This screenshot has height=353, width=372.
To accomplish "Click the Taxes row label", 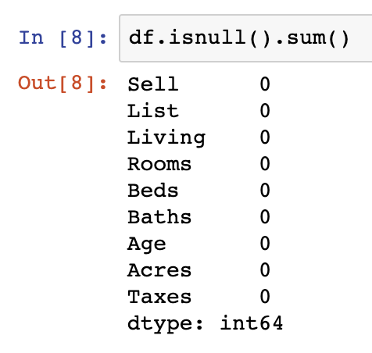I will [159, 297].
